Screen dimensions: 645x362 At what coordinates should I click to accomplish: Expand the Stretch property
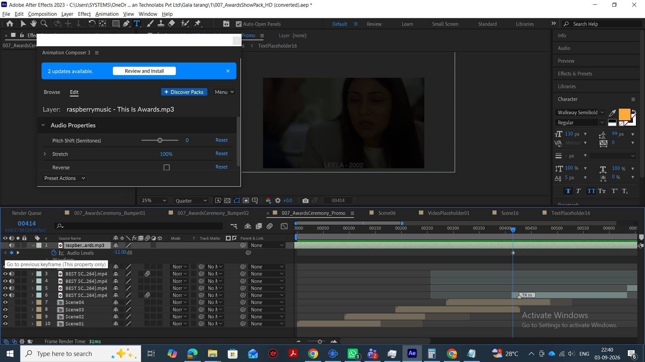point(45,154)
